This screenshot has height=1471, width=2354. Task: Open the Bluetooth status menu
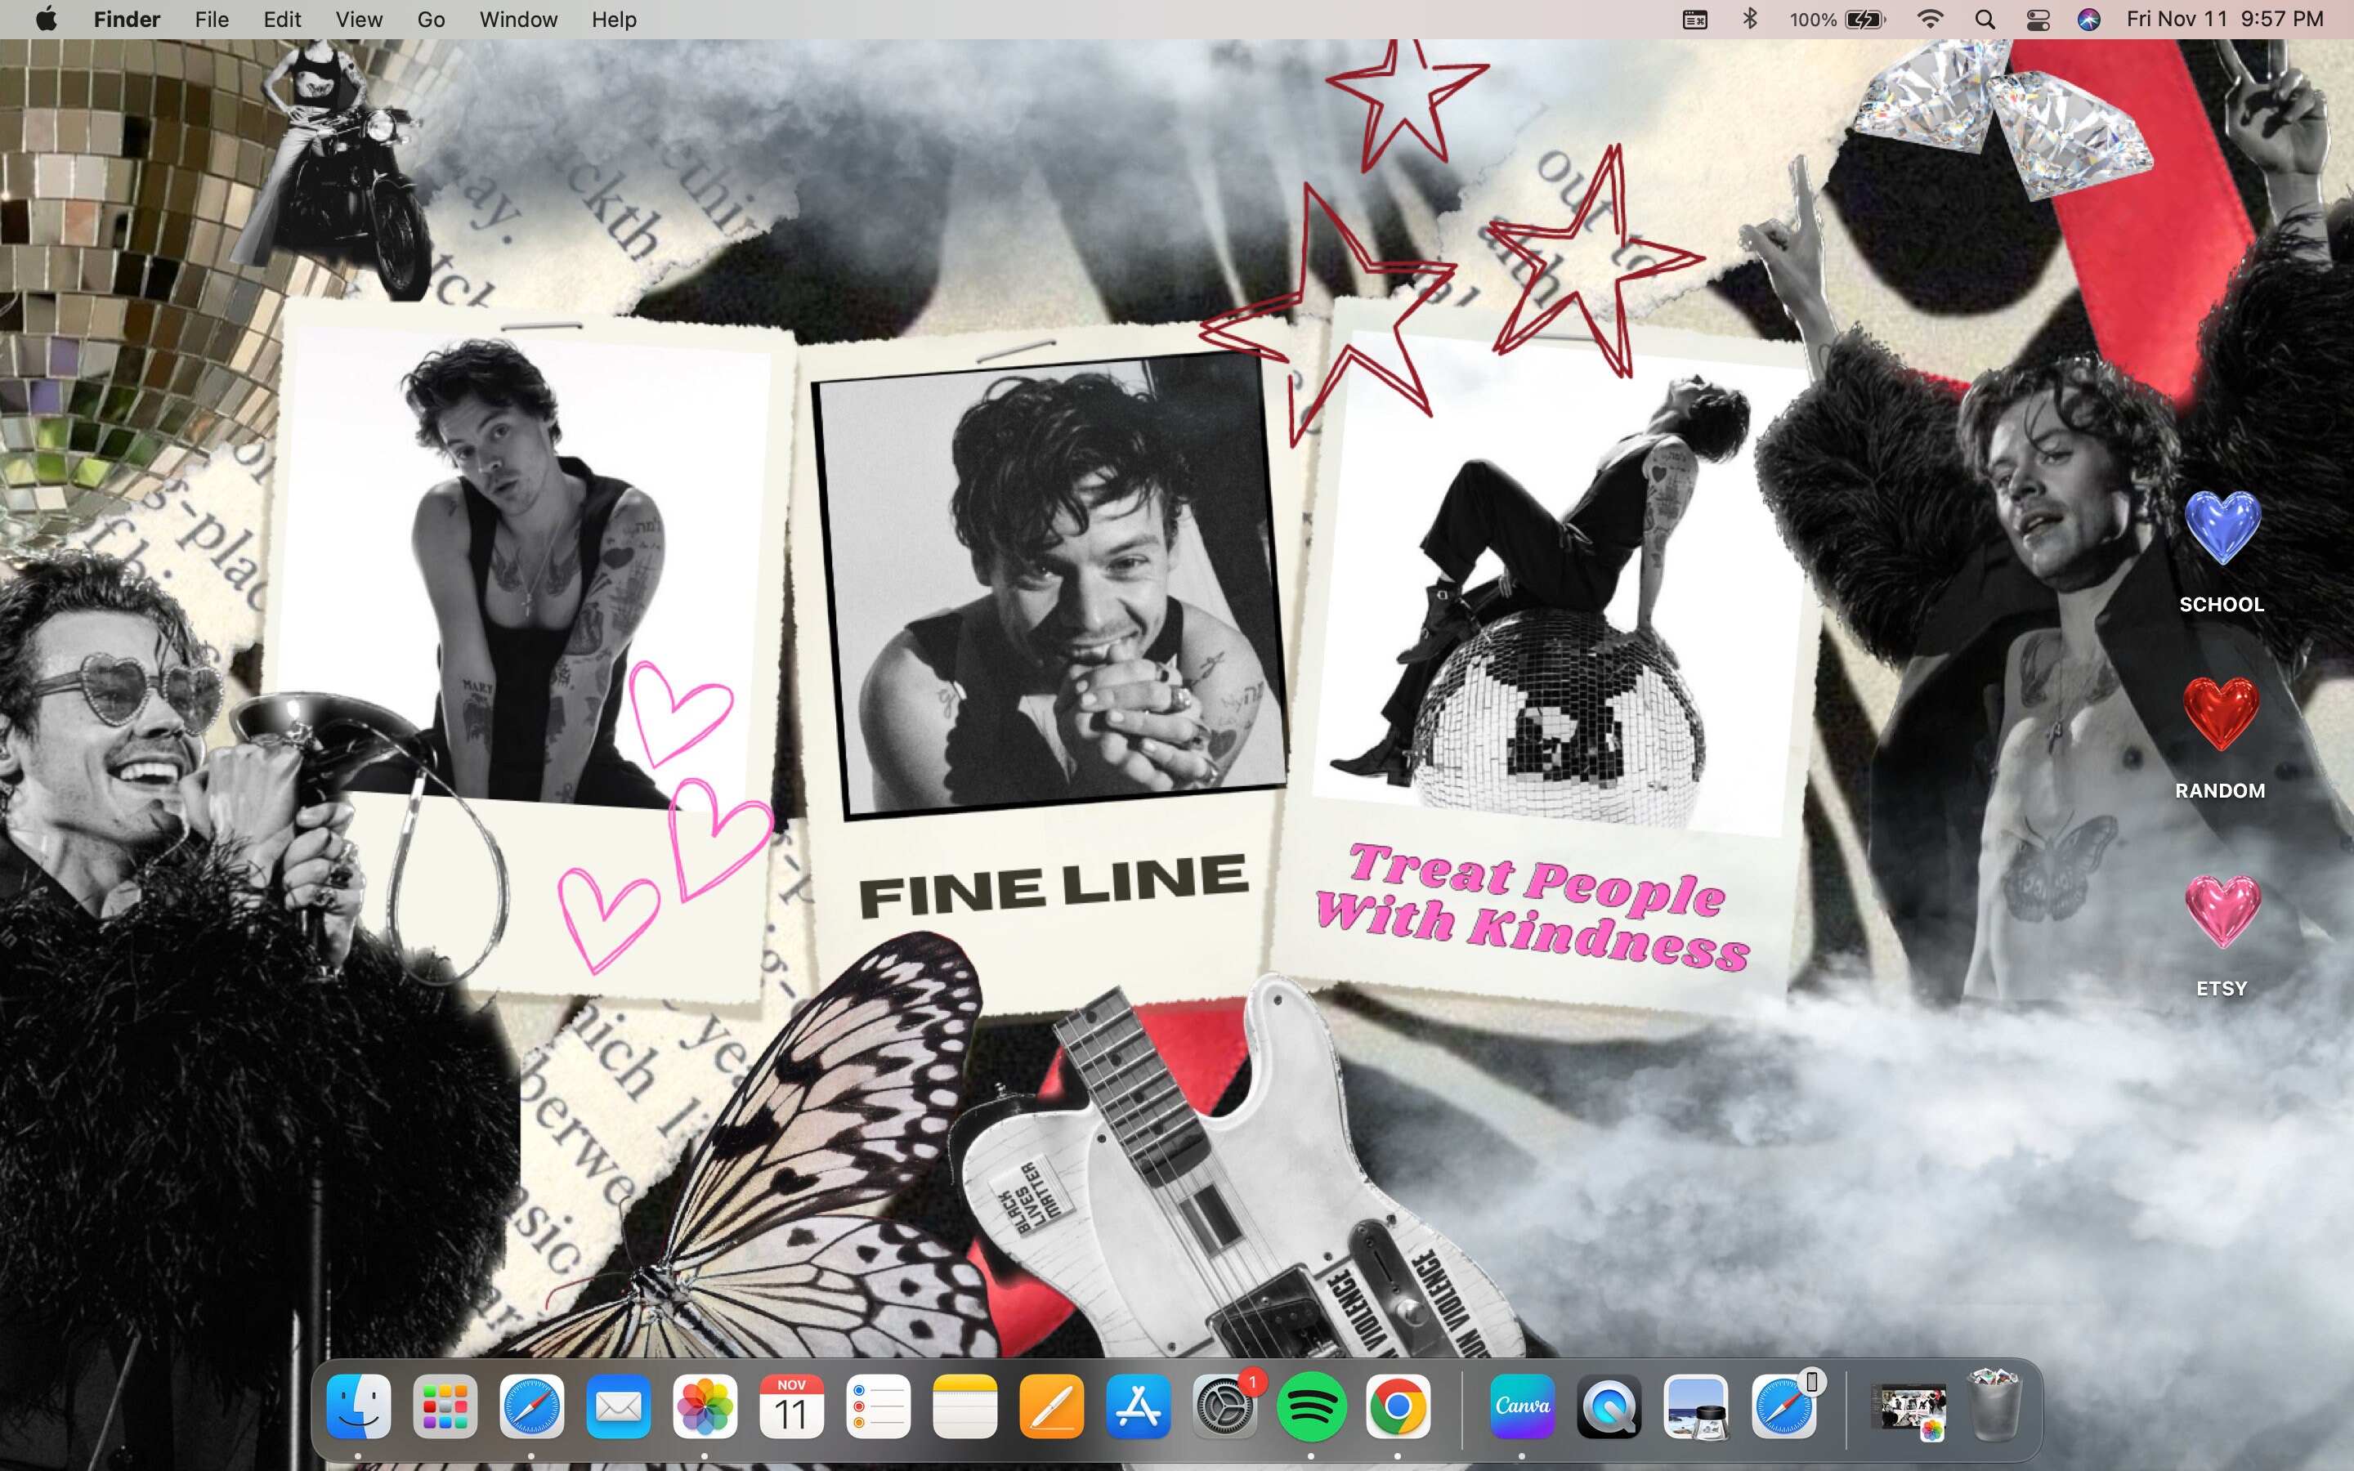pyautogui.click(x=1751, y=19)
